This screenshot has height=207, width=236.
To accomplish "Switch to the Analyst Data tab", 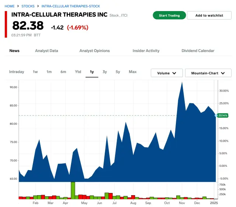I will [x=46, y=51].
